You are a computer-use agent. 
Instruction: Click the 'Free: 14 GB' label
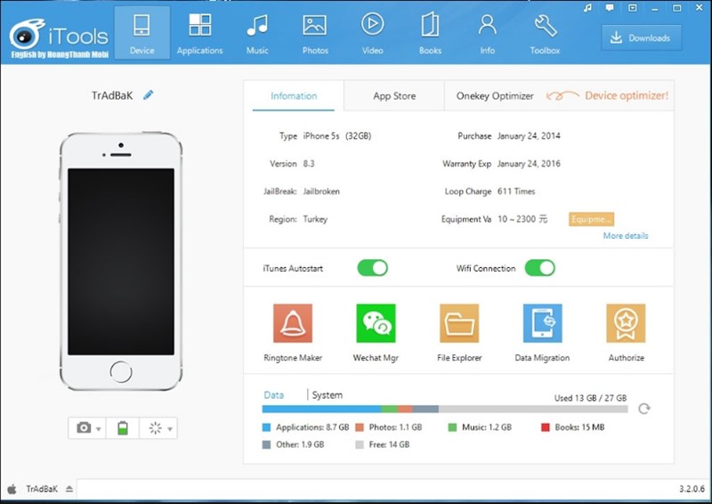[x=389, y=444]
